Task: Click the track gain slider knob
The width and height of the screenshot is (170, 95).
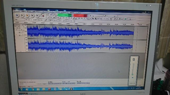Action: [19, 32]
